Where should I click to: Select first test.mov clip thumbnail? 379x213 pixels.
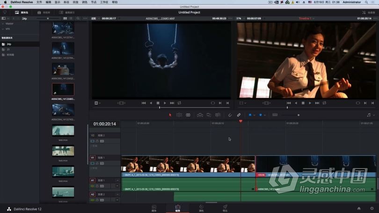[x=63, y=131]
